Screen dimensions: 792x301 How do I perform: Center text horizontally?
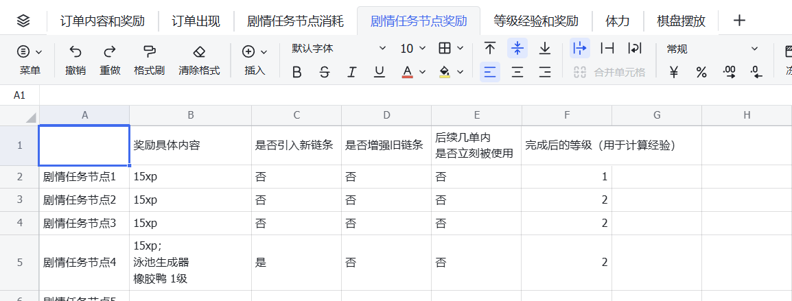coord(517,72)
